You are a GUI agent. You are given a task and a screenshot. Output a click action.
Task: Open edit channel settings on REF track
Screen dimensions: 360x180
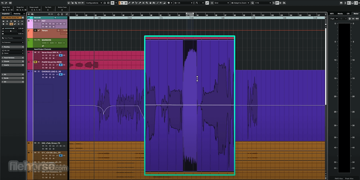[50, 24]
